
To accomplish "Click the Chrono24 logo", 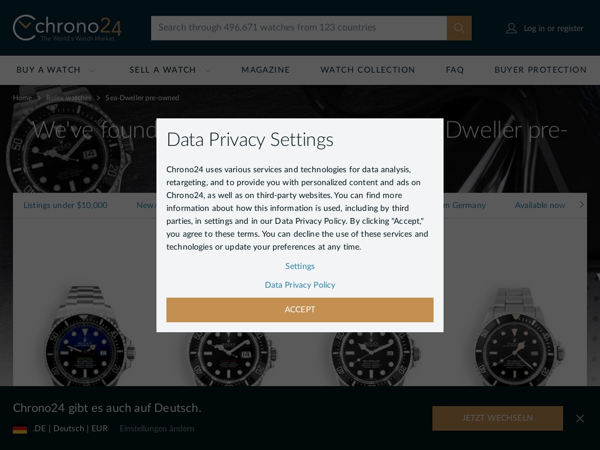I will 67,28.
